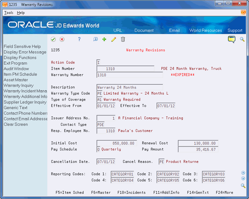
Task: Click Clear Screen in sidebar
Action: 16,124
